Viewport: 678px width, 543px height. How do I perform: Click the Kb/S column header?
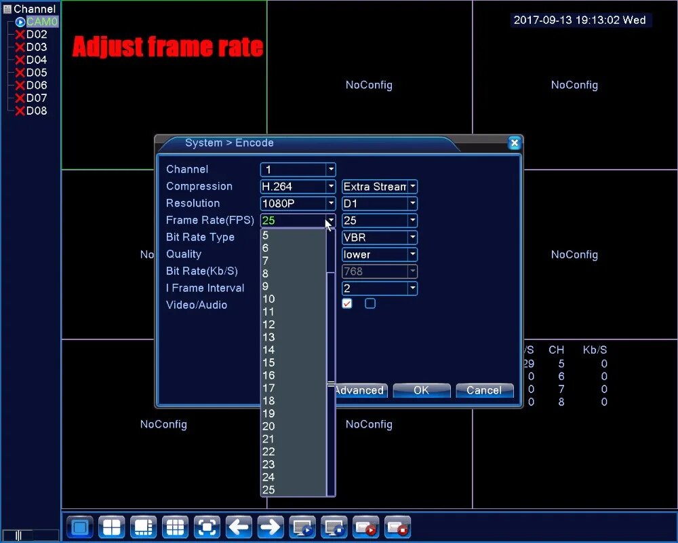tap(595, 350)
